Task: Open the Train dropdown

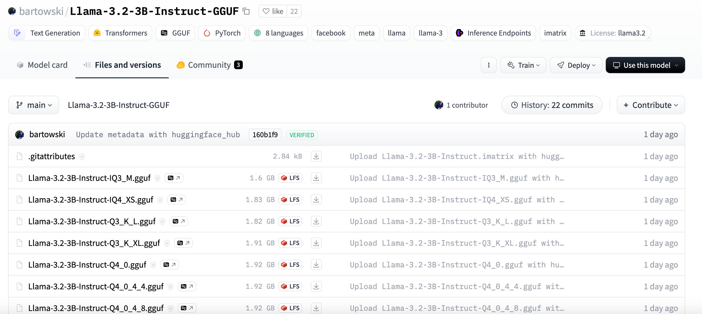Action: (523, 65)
